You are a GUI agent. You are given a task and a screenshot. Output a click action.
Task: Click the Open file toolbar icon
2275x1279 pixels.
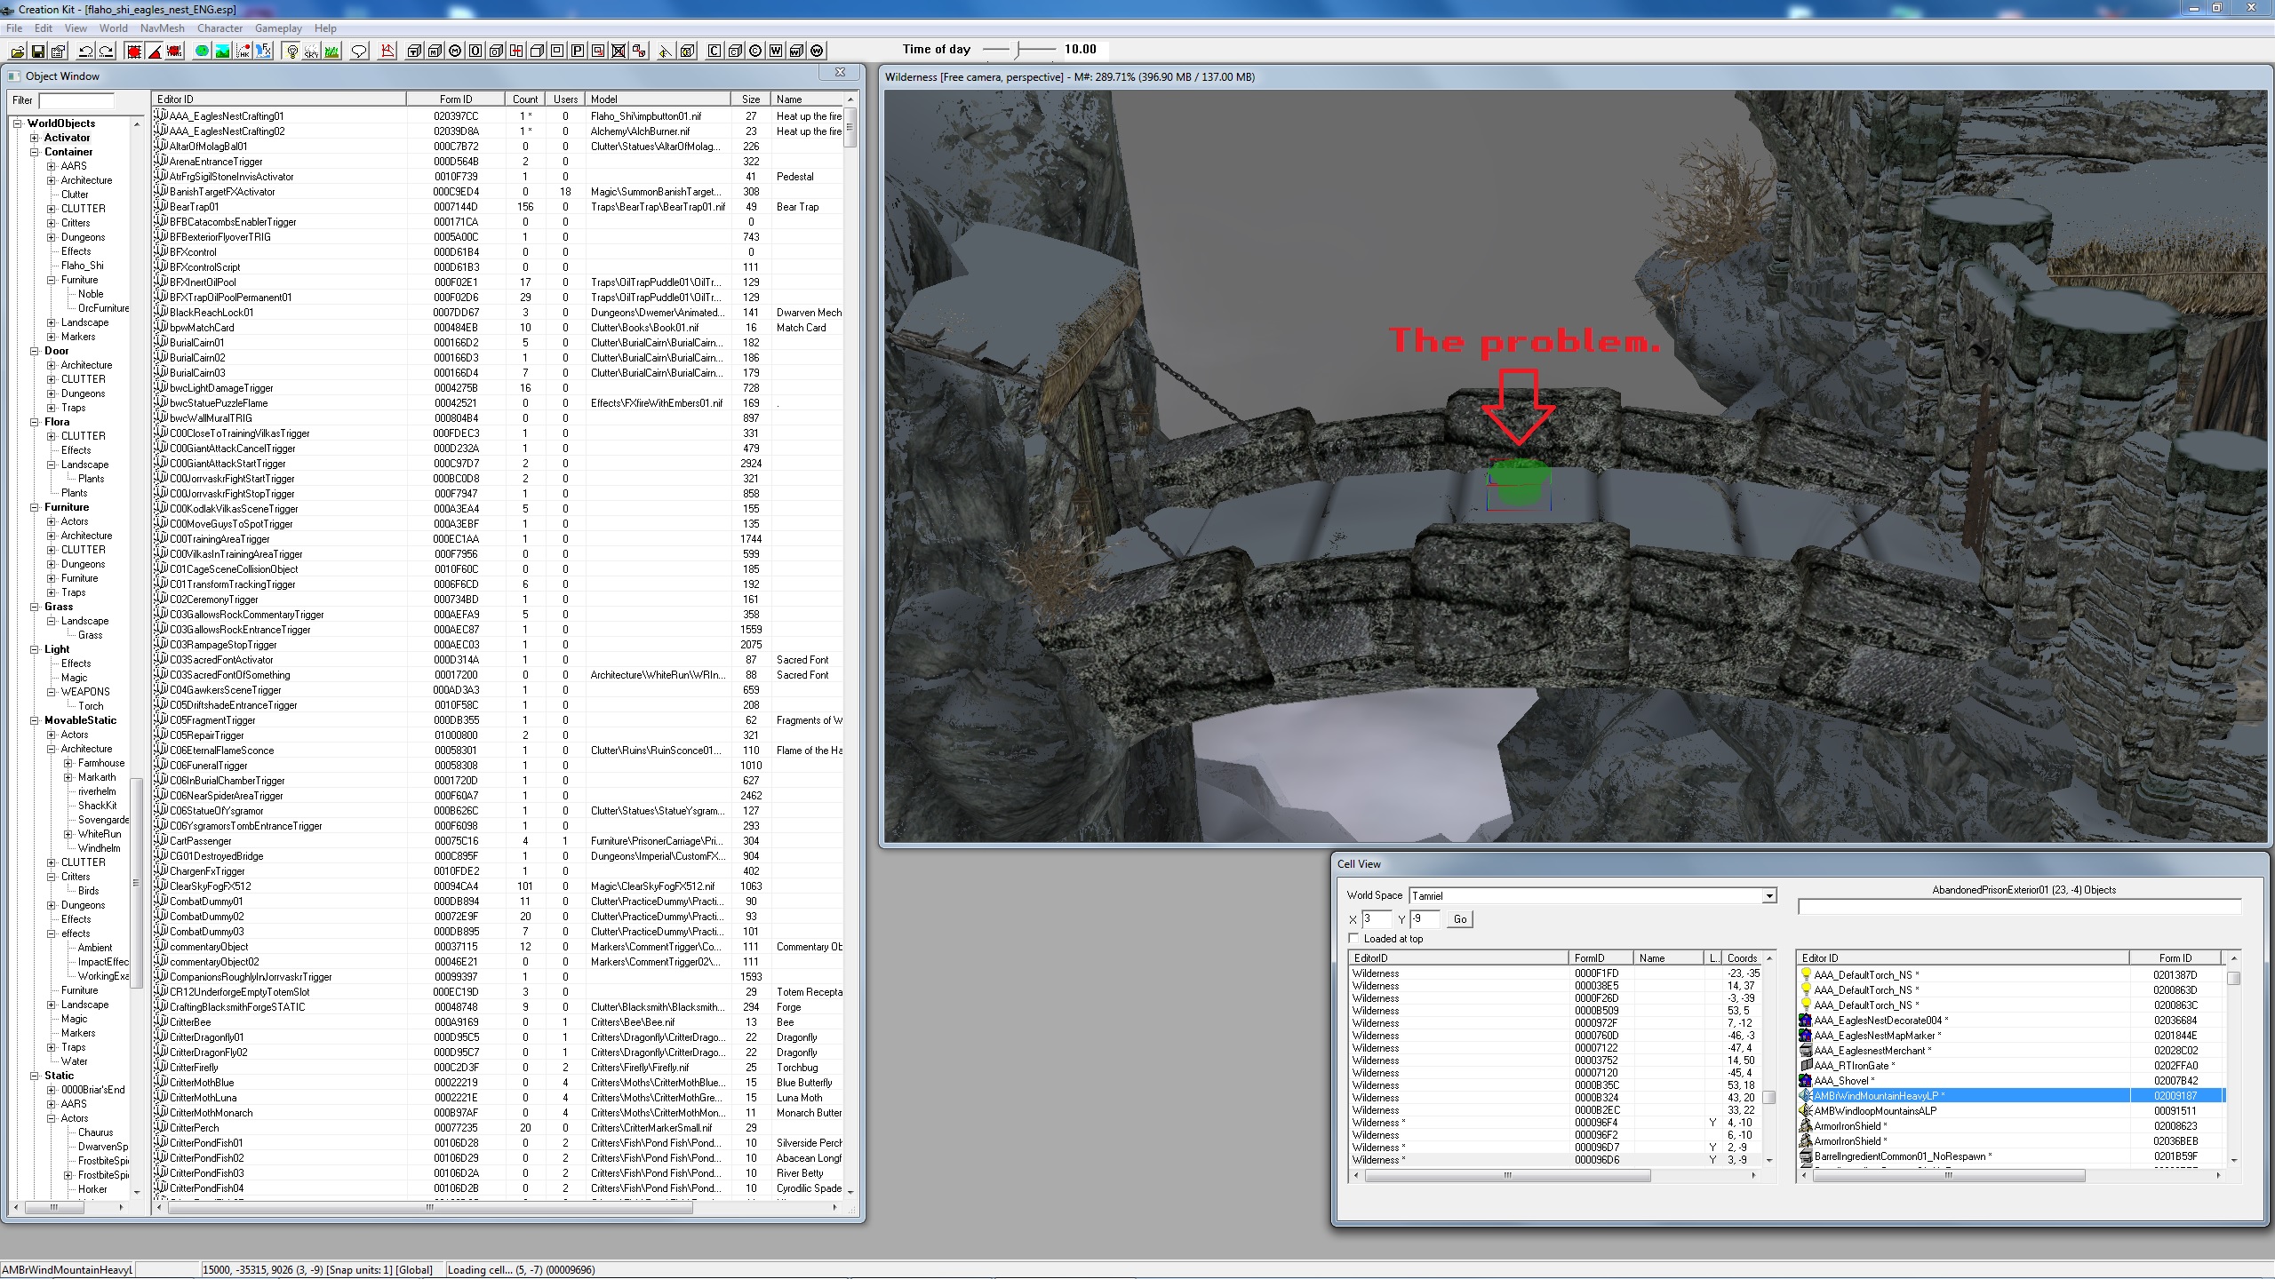[x=17, y=51]
